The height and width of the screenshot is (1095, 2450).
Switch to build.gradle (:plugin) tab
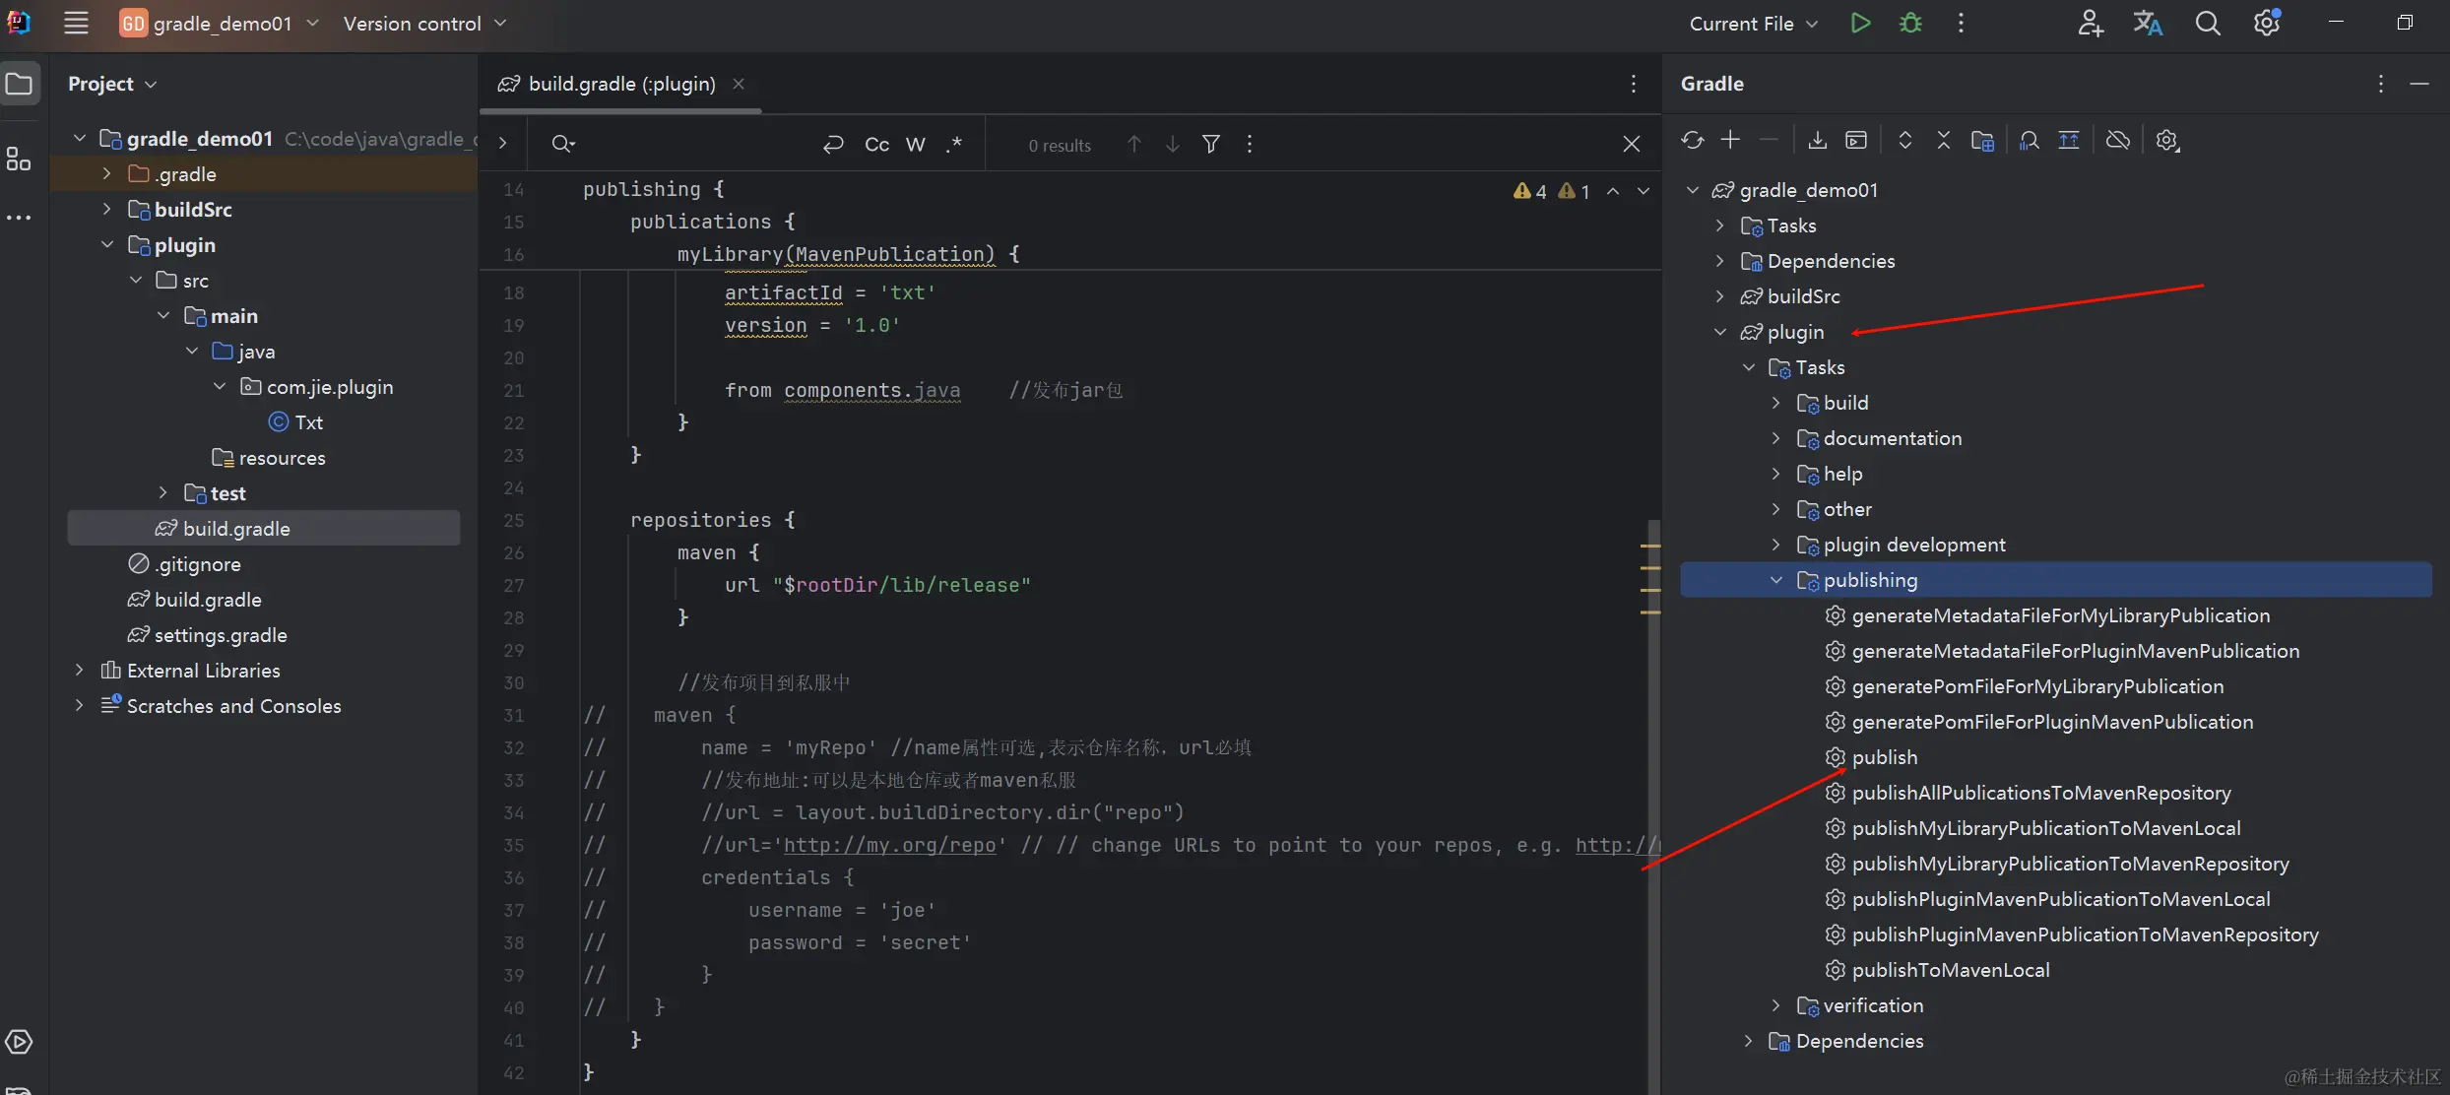point(620,84)
